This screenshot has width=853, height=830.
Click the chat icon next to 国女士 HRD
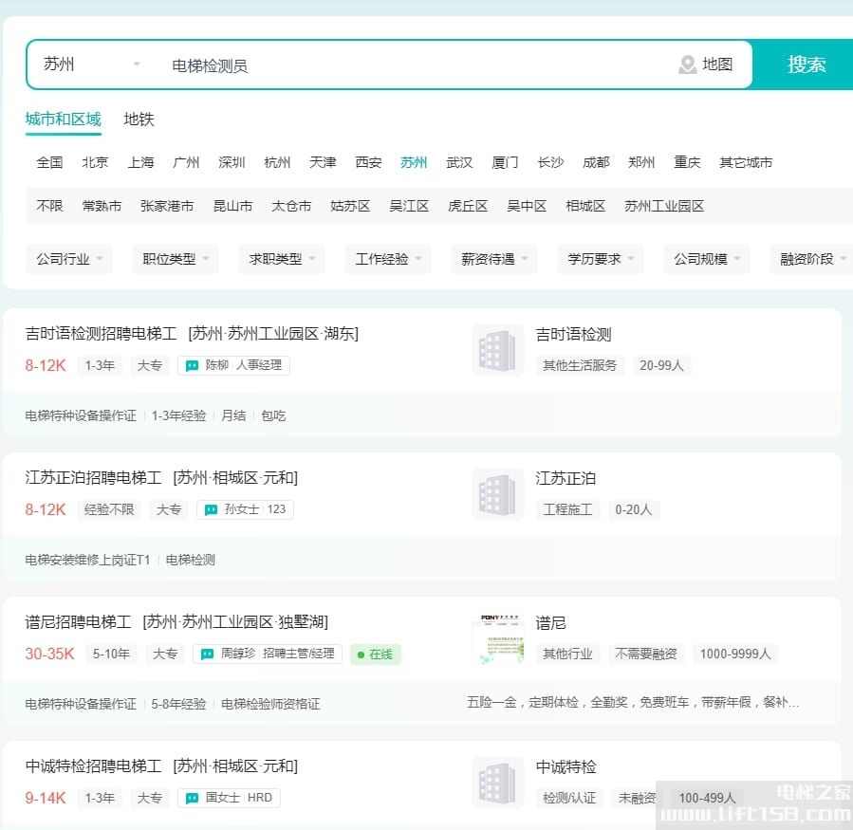(192, 799)
